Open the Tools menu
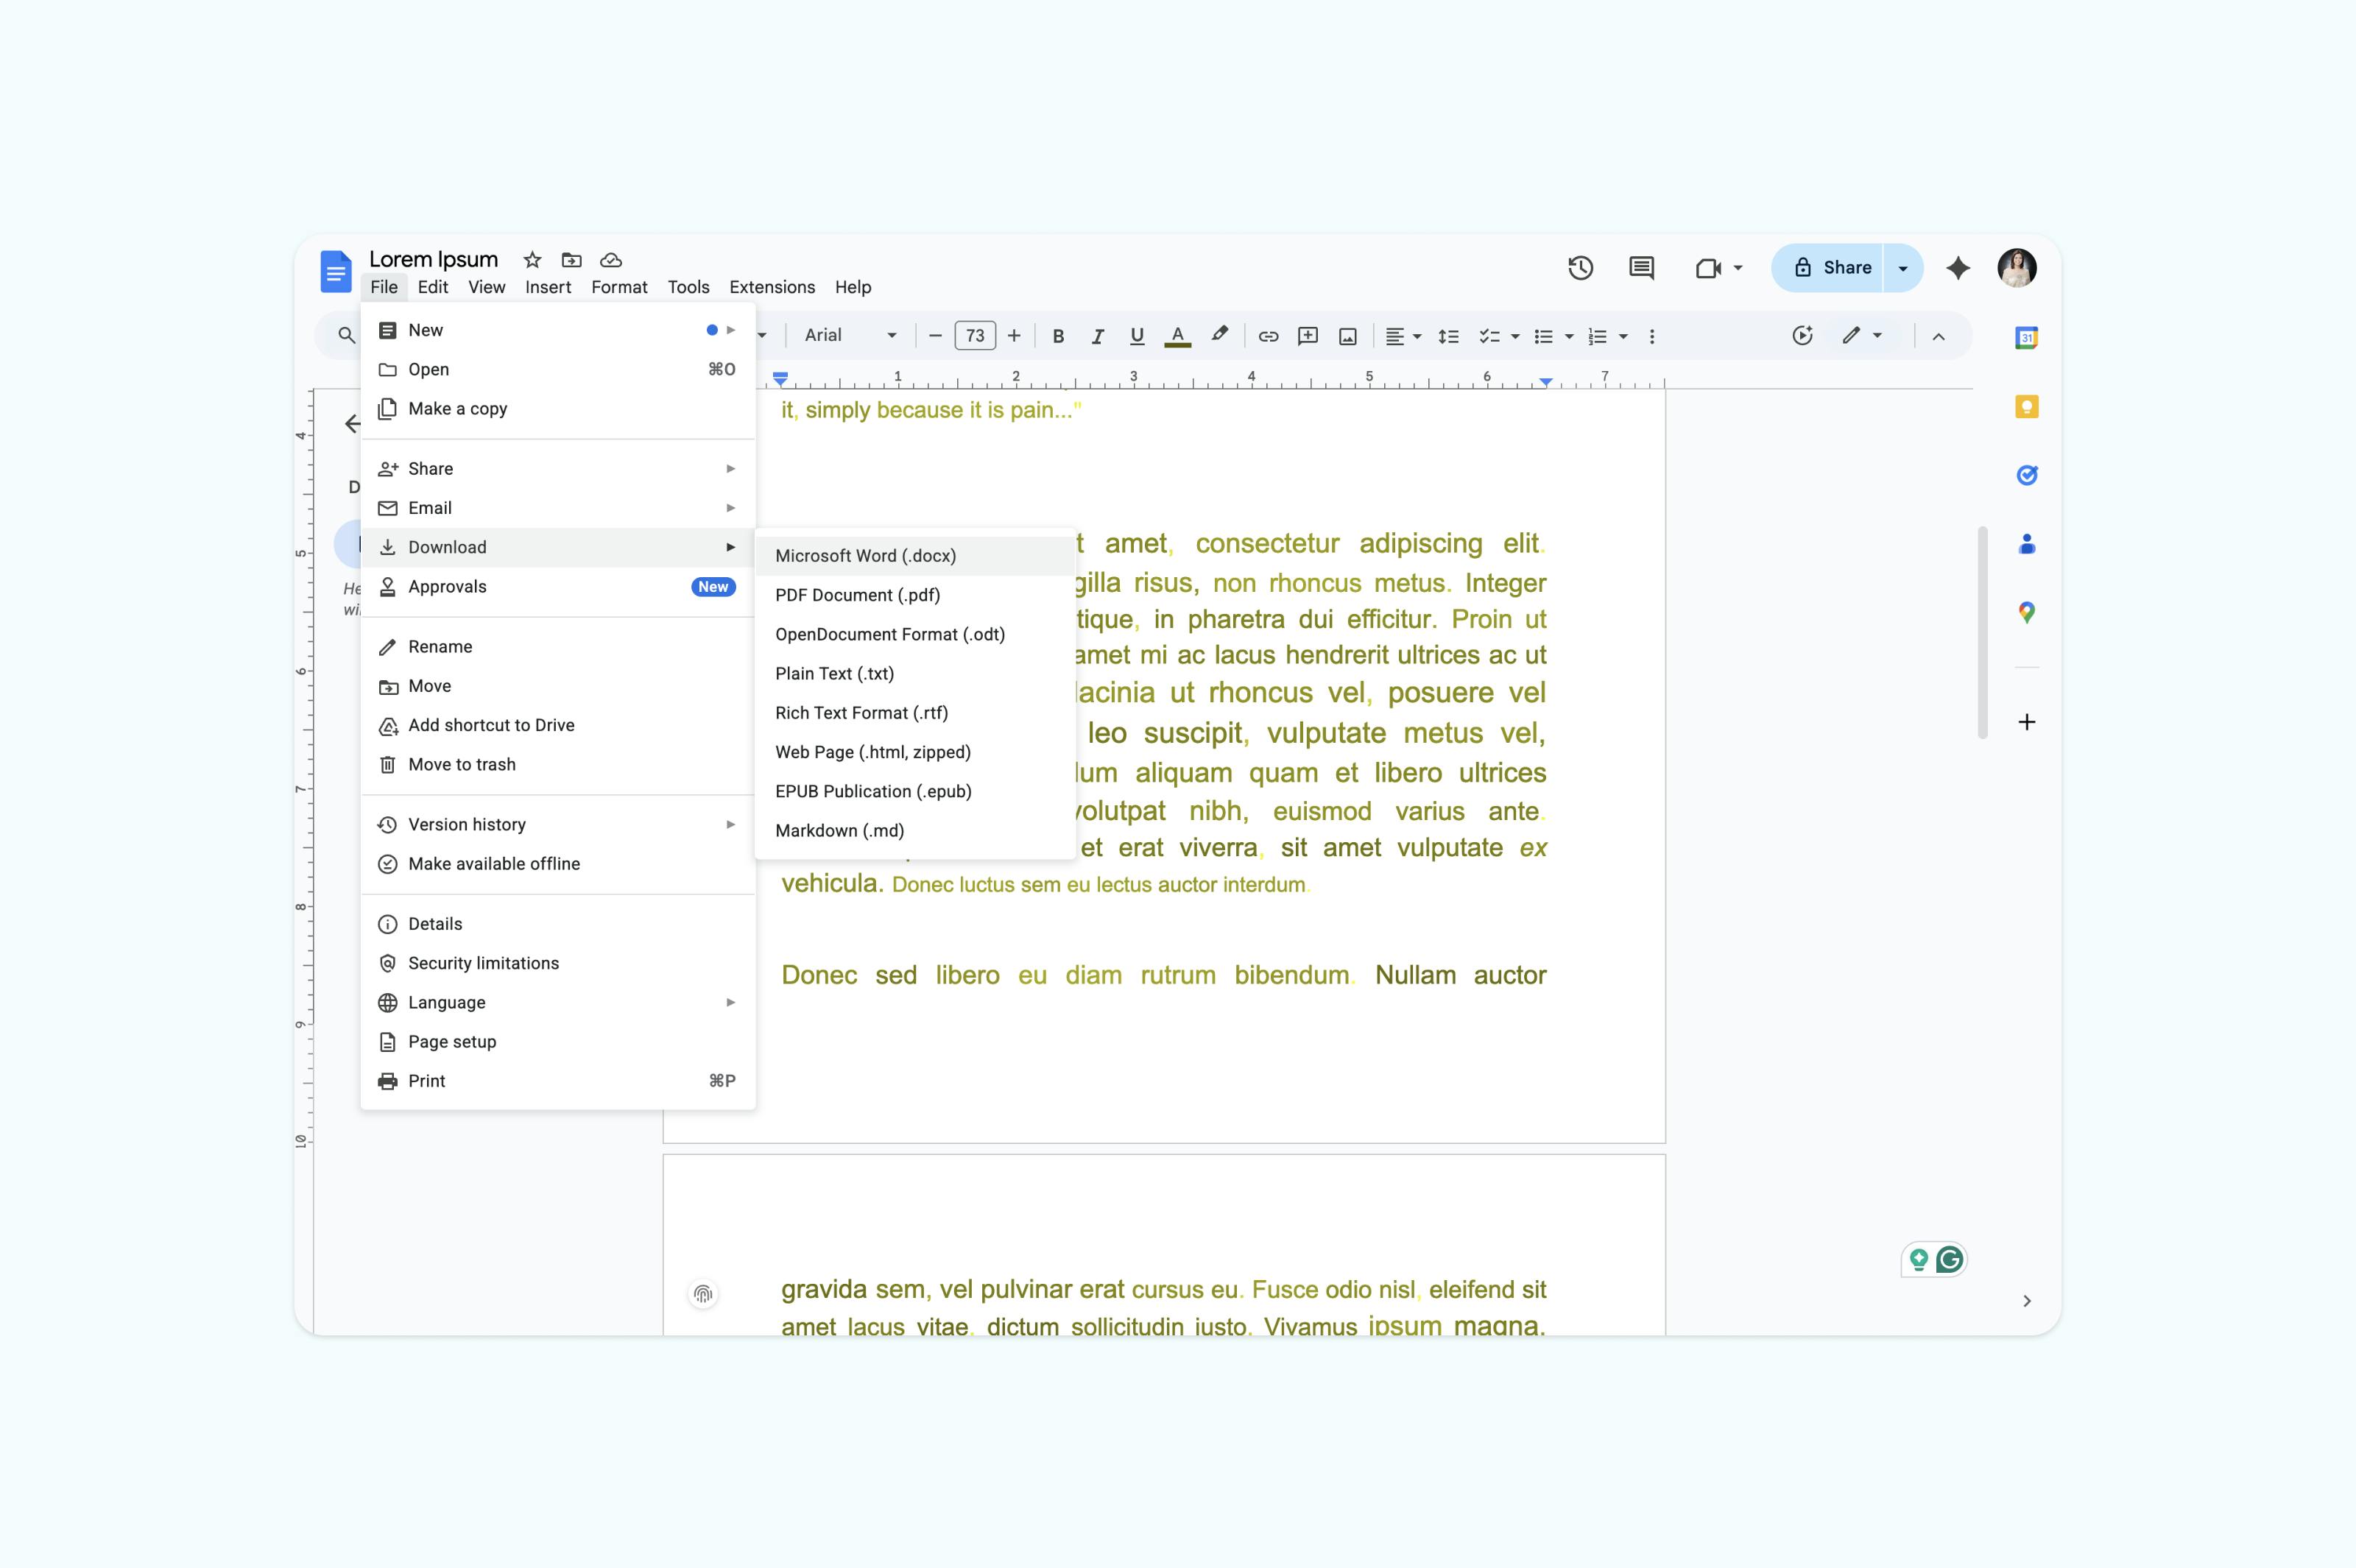The height and width of the screenshot is (1568, 2356). [x=688, y=287]
